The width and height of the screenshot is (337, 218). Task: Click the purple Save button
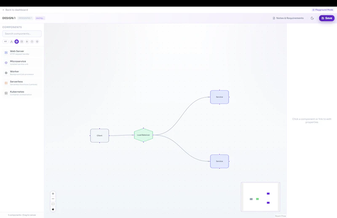click(x=327, y=18)
